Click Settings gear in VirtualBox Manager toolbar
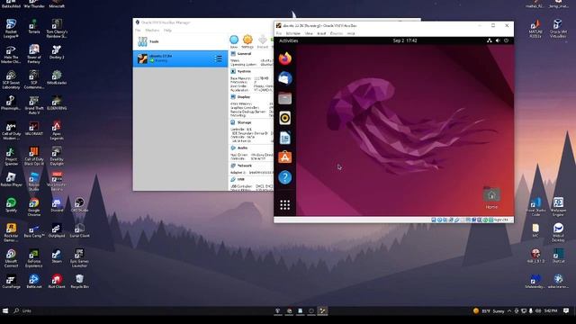The image size is (576, 324). pos(247,41)
